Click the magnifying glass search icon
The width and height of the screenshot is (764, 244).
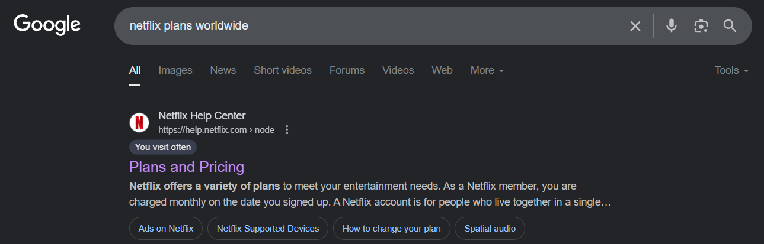[730, 26]
